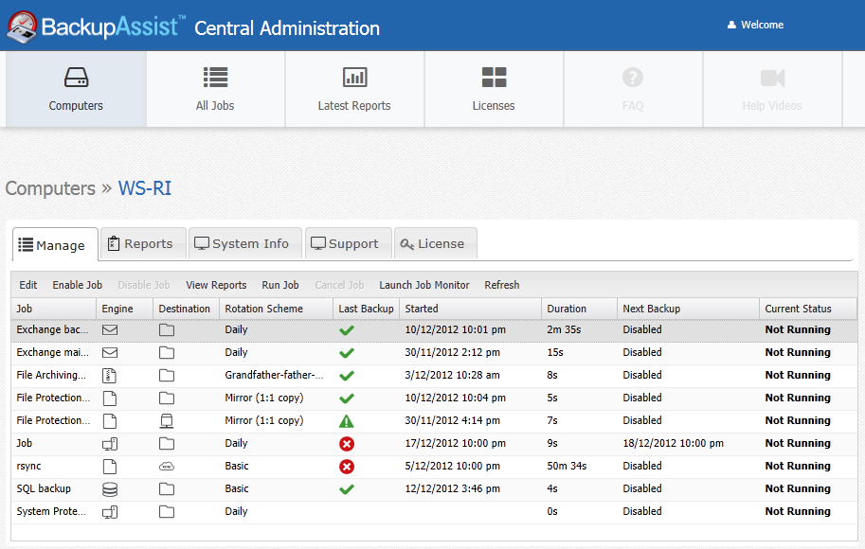Screen dimensions: 865x549
Task: Open the All Jobs list icon
Action: 215,78
